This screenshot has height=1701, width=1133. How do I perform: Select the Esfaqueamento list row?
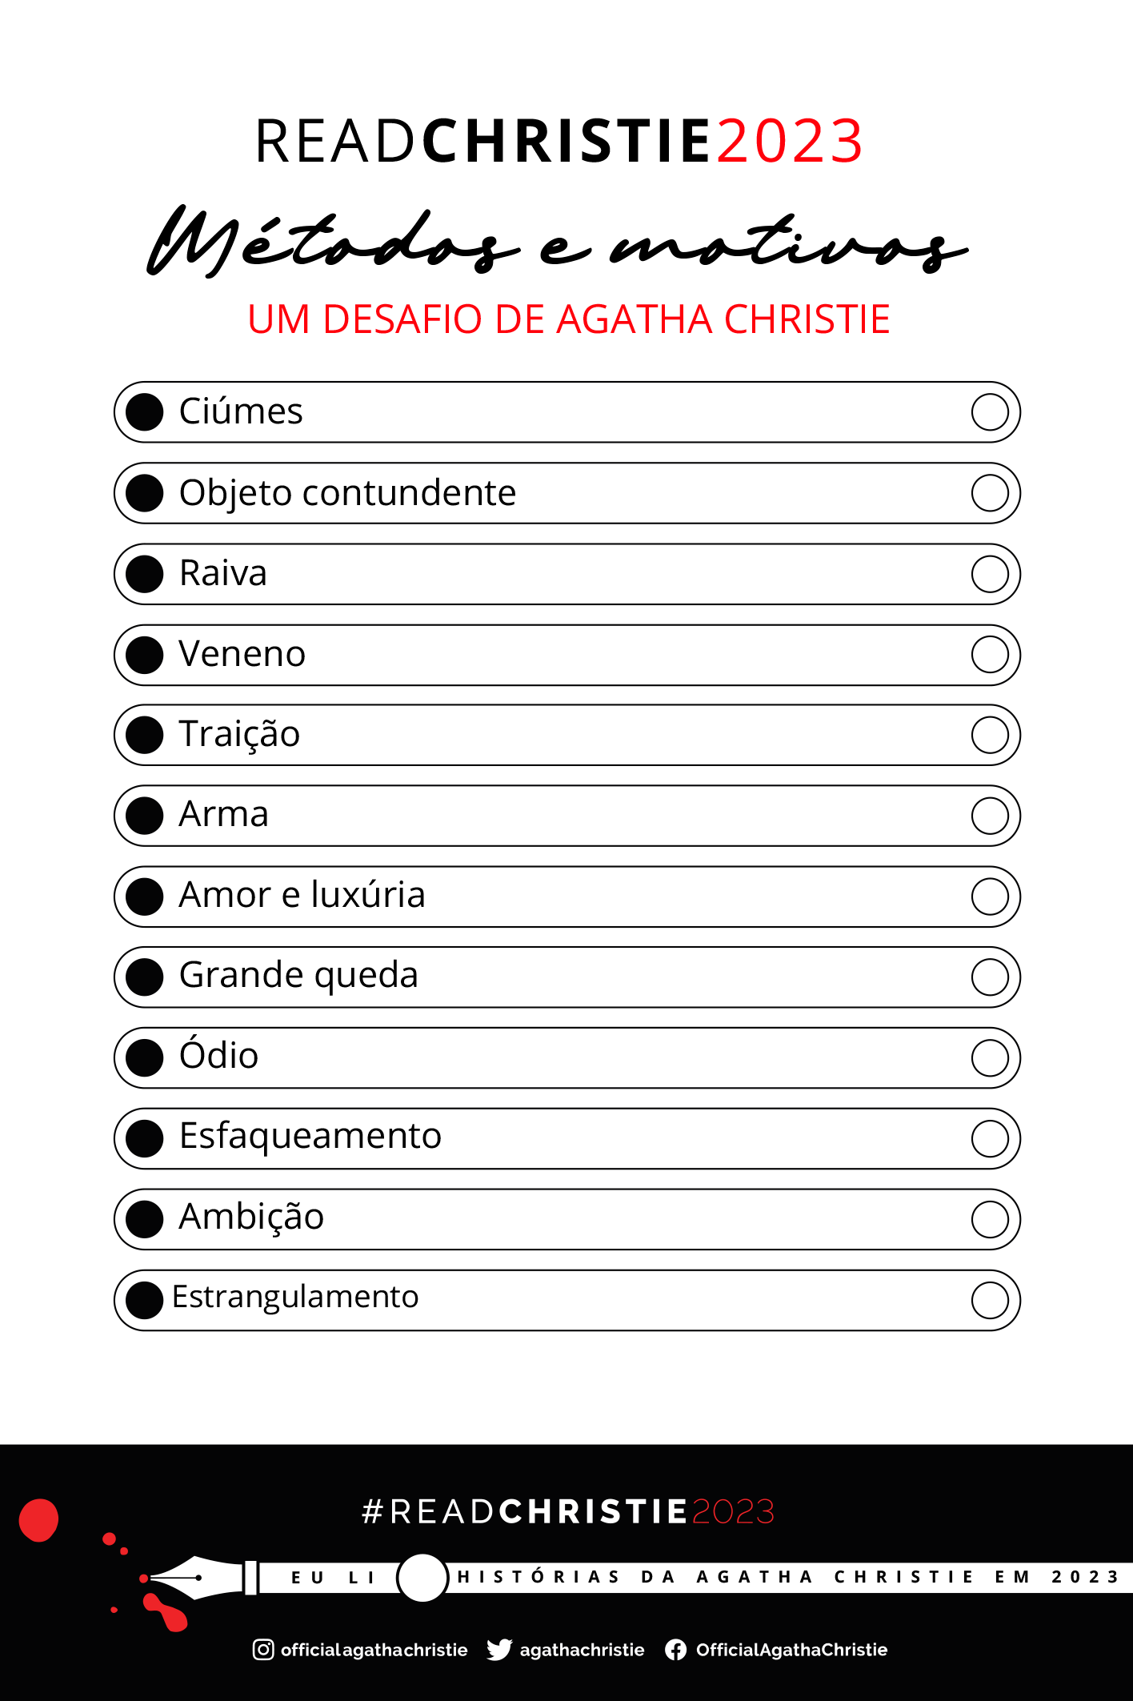click(x=566, y=1138)
